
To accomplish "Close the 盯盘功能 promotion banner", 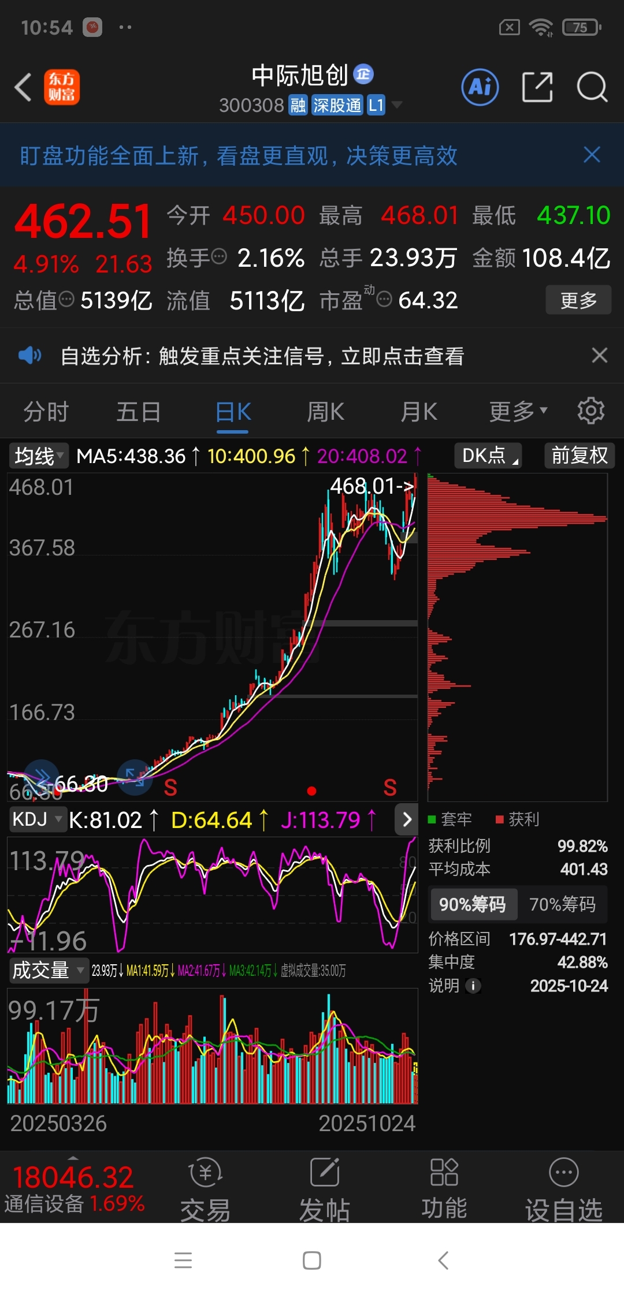I will 592,155.
